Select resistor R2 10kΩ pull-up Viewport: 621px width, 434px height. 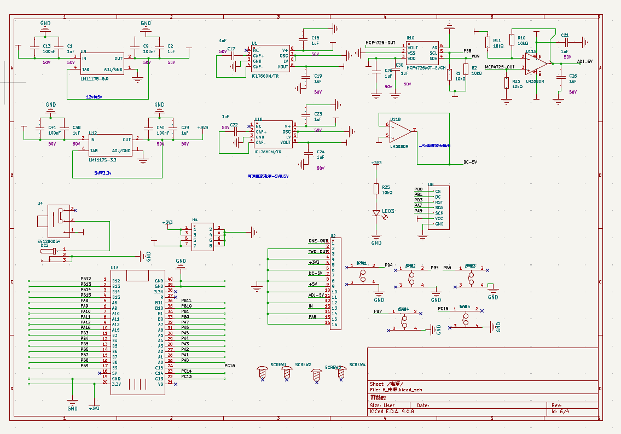click(x=466, y=70)
